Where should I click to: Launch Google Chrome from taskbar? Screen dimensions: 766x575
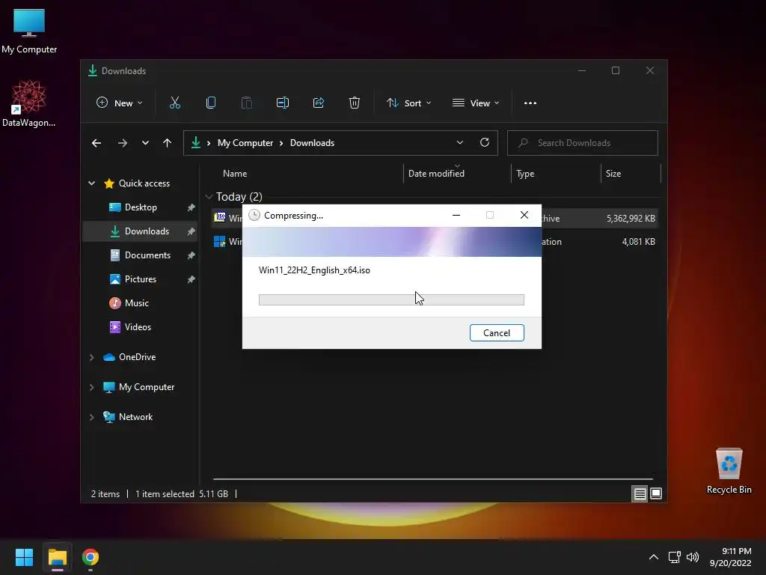click(x=91, y=557)
